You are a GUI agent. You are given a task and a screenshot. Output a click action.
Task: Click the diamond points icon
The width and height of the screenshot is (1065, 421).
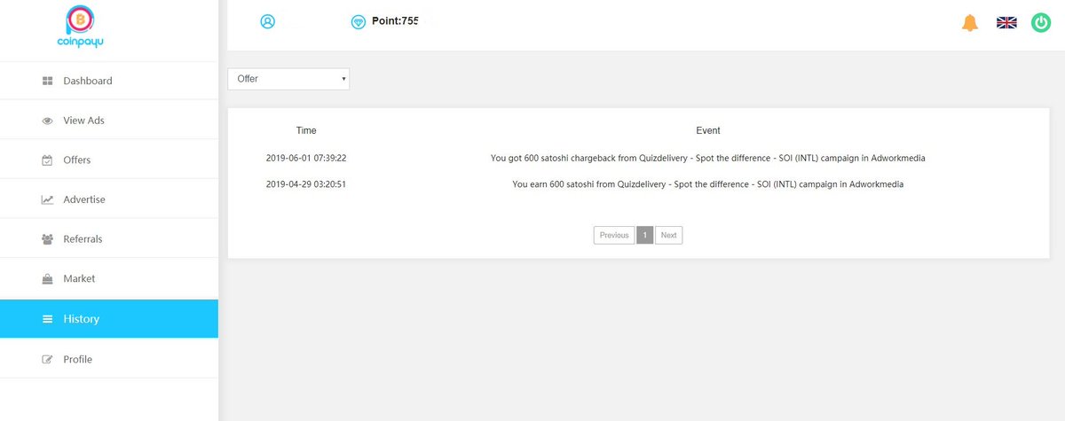(x=359, y=22)
